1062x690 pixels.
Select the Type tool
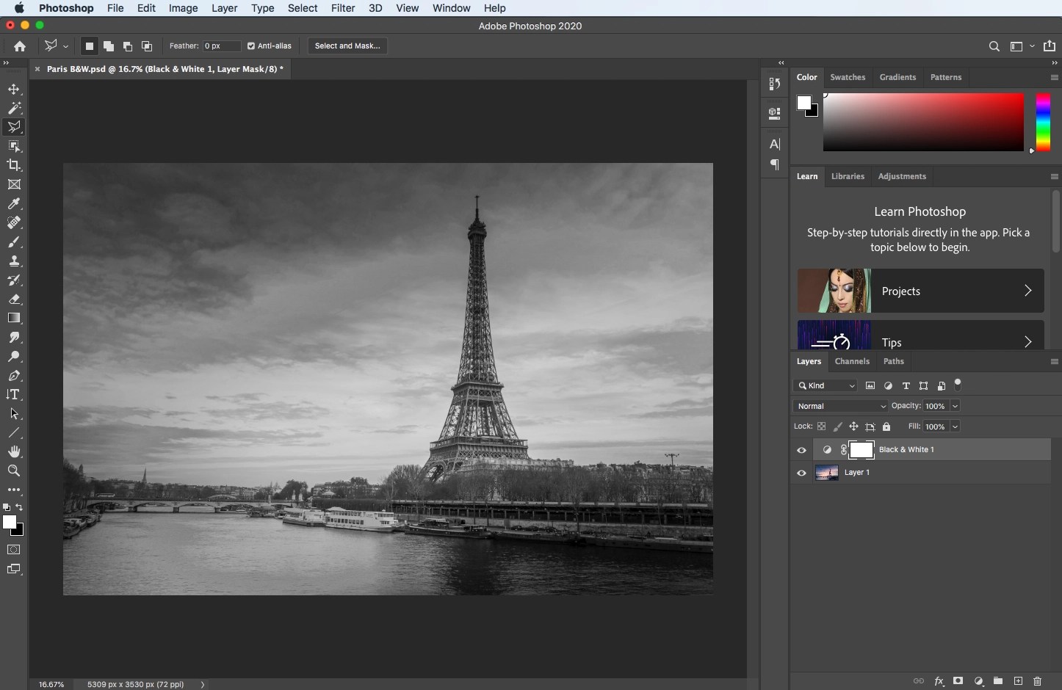15,394
